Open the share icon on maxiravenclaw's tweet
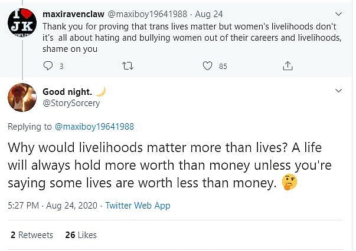 point(288,66)
